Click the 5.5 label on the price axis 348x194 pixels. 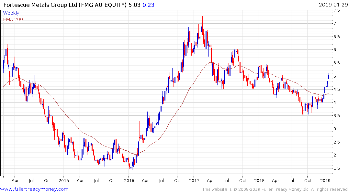[336, 63]
